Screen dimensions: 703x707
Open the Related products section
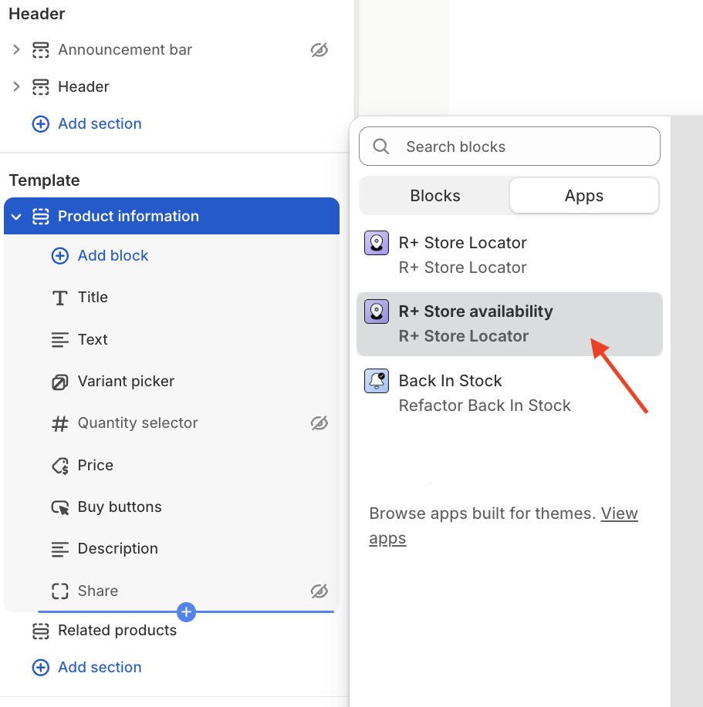click(117, 631)
